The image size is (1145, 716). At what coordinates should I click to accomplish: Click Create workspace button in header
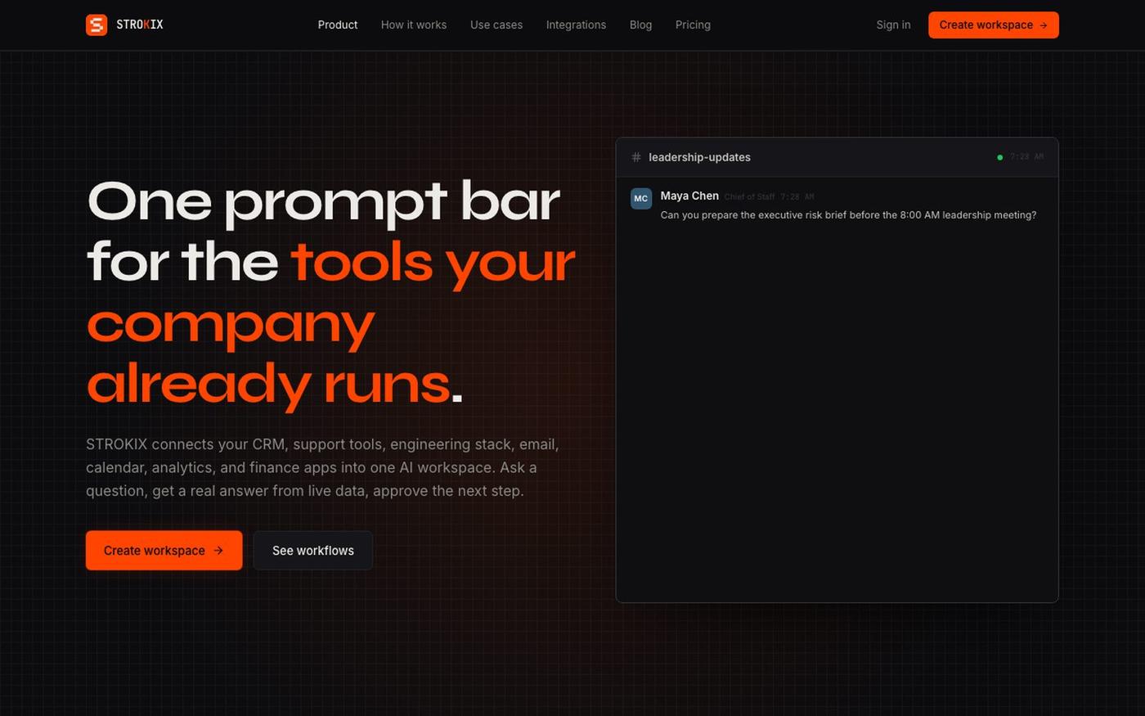[993, 25]
